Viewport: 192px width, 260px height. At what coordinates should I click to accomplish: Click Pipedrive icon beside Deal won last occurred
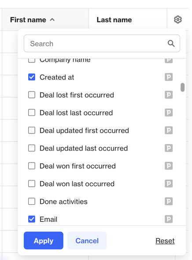(169, 184)
